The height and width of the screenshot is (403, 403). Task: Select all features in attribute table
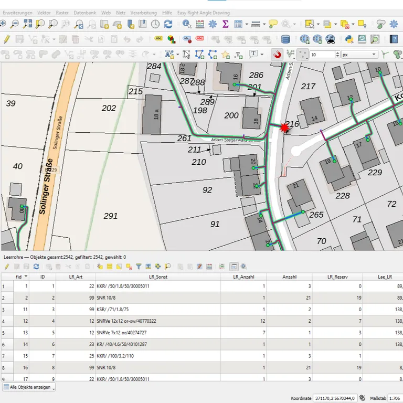(x=110, y=267)
